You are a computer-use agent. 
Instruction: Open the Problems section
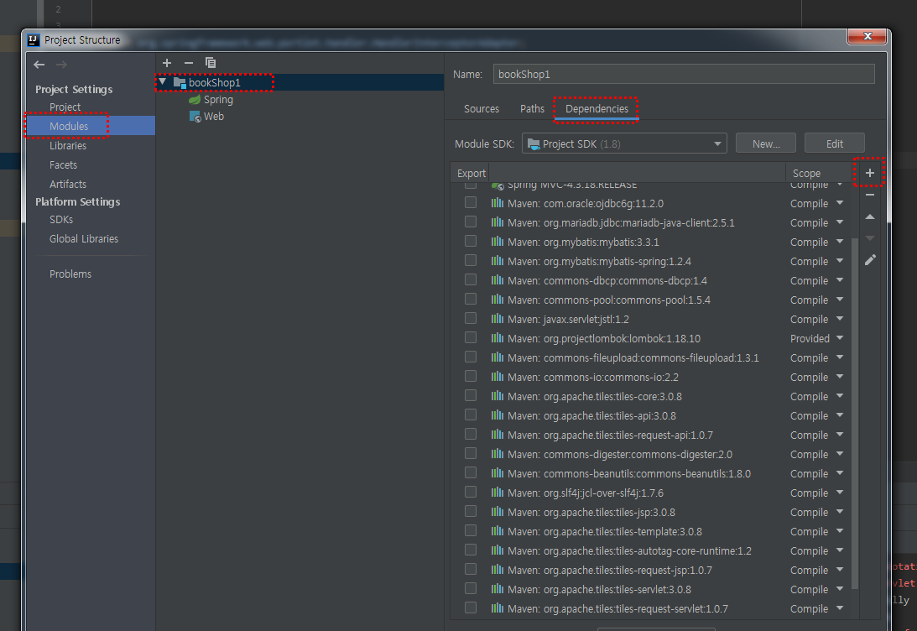(x=70, y=274)
